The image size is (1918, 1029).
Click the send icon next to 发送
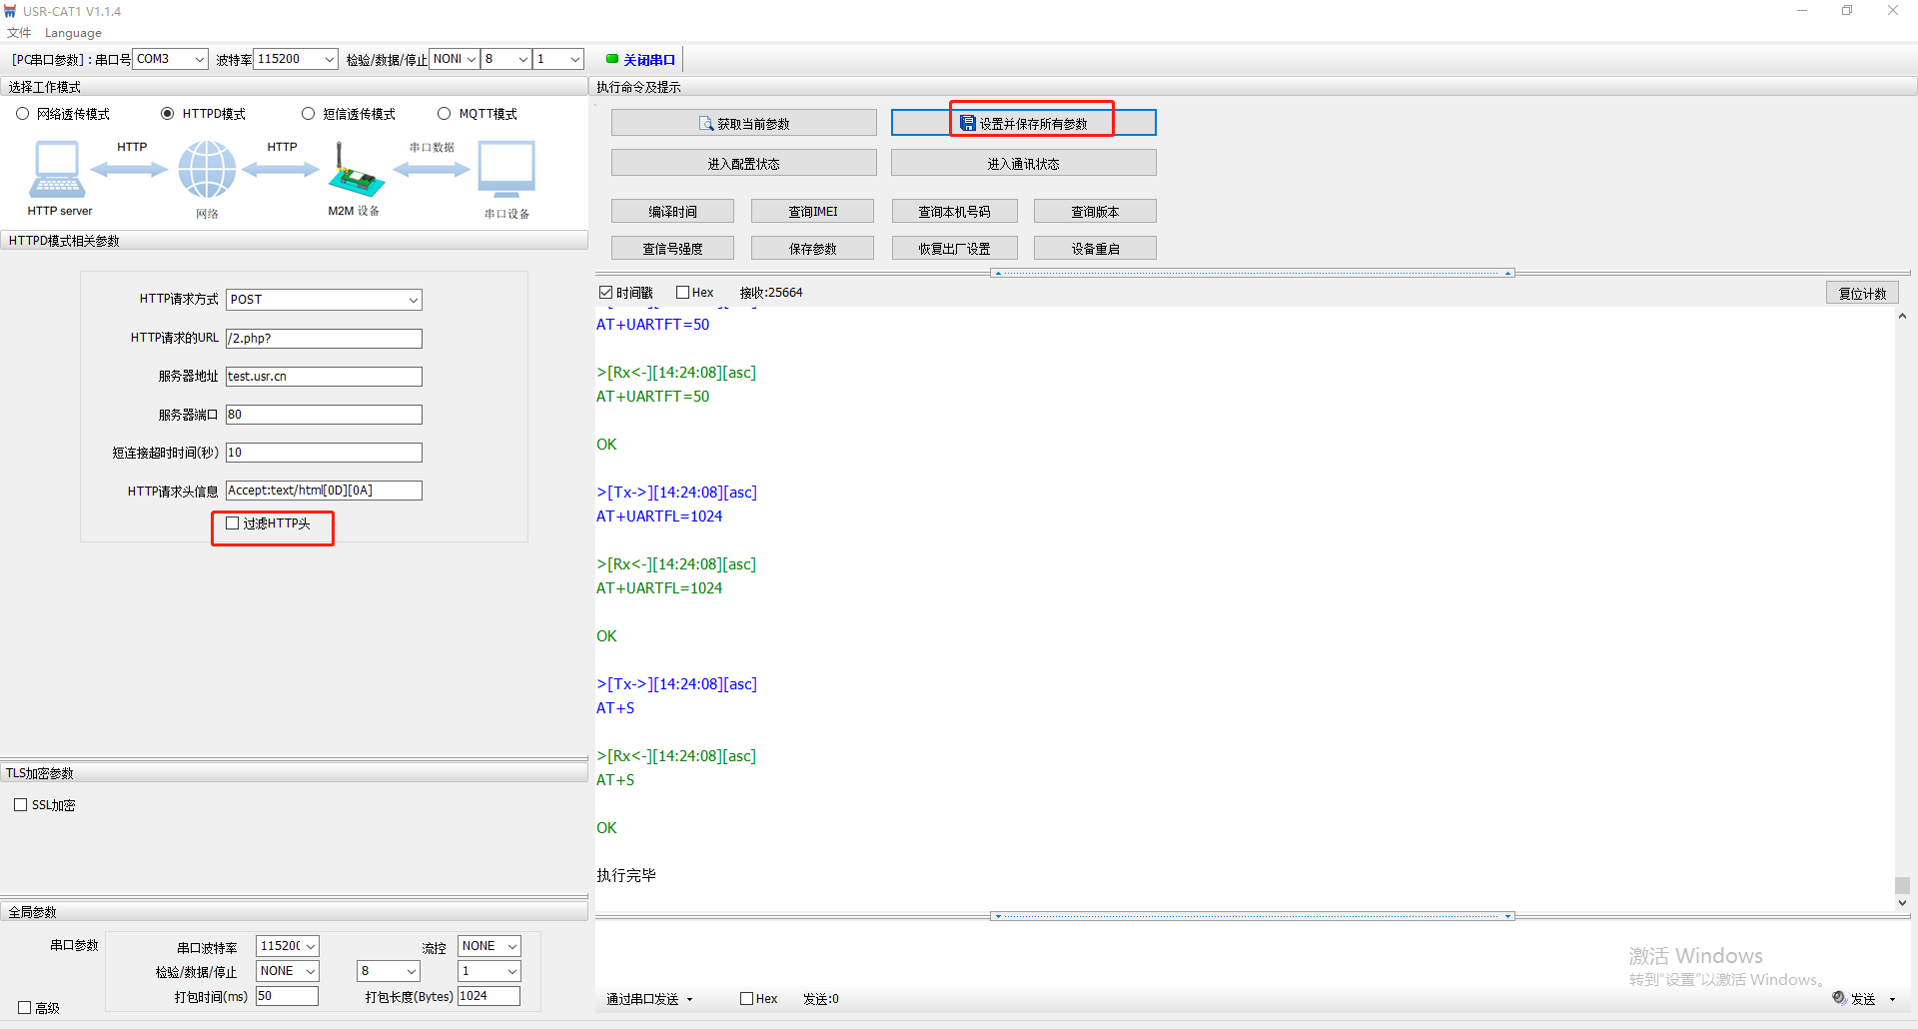click(1839, 998)
